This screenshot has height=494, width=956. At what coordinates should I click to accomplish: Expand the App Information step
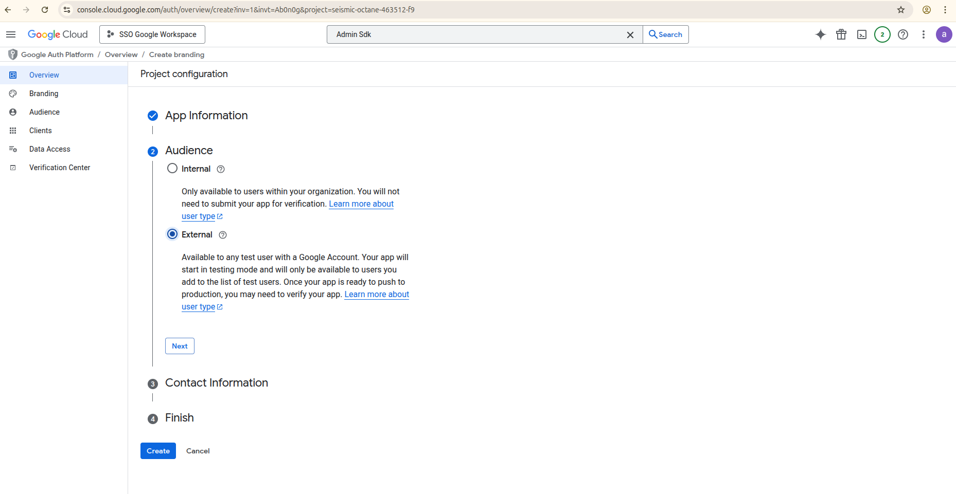click(206, 116)
